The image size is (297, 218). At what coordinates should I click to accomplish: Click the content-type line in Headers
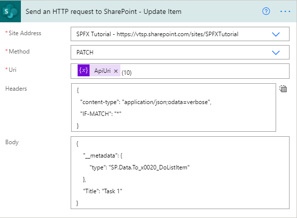(x=146, y=102)
